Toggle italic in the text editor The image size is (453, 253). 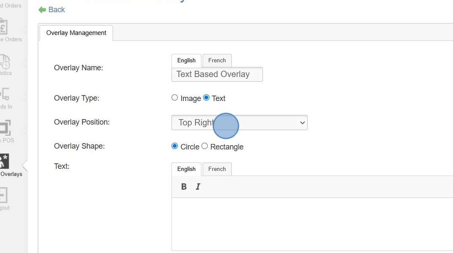click(198, 186)
